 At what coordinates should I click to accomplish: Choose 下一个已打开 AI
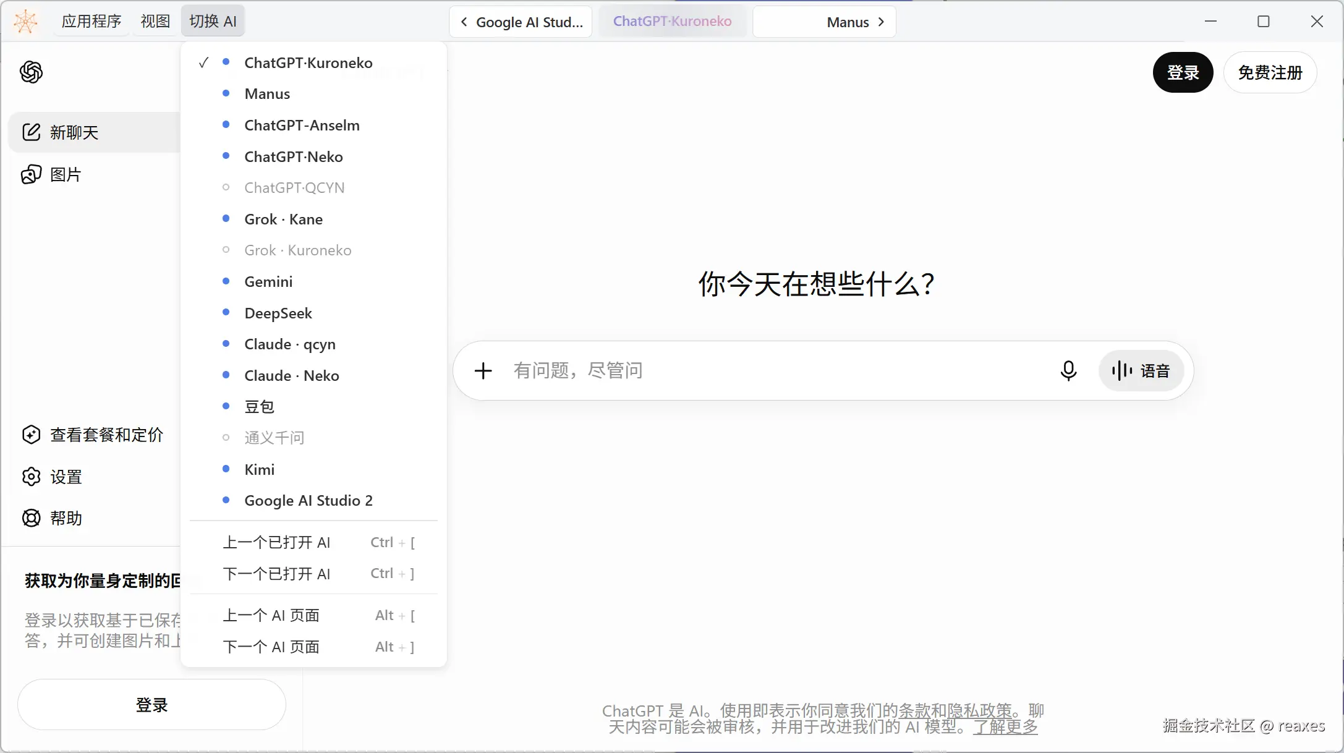(x=313, y=573)
